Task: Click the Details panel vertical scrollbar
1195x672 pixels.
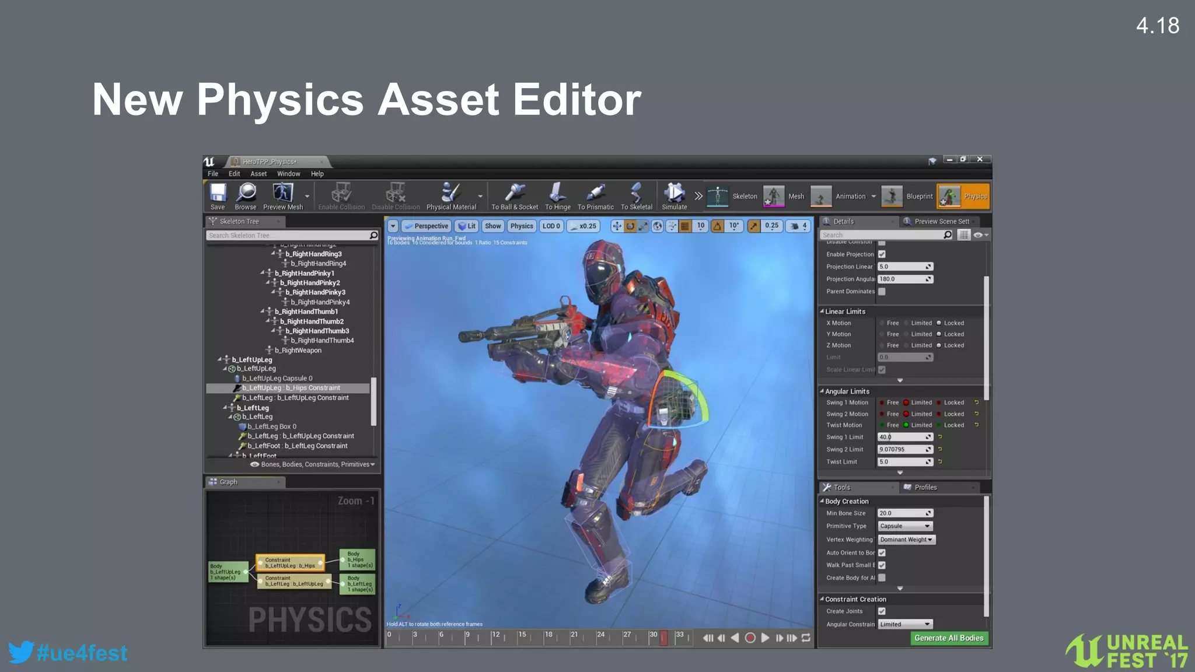Action: (x=987, y=337)
